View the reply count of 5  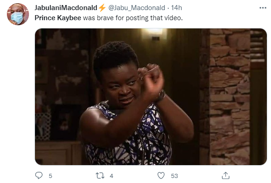[50, 176]
